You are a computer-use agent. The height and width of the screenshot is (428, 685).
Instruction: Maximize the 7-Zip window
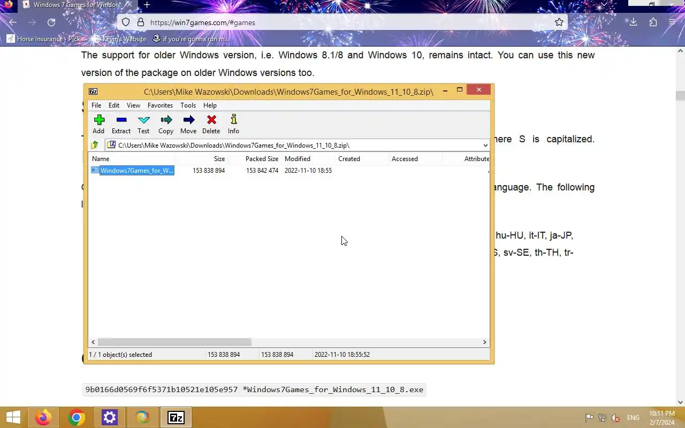(459, 90)
